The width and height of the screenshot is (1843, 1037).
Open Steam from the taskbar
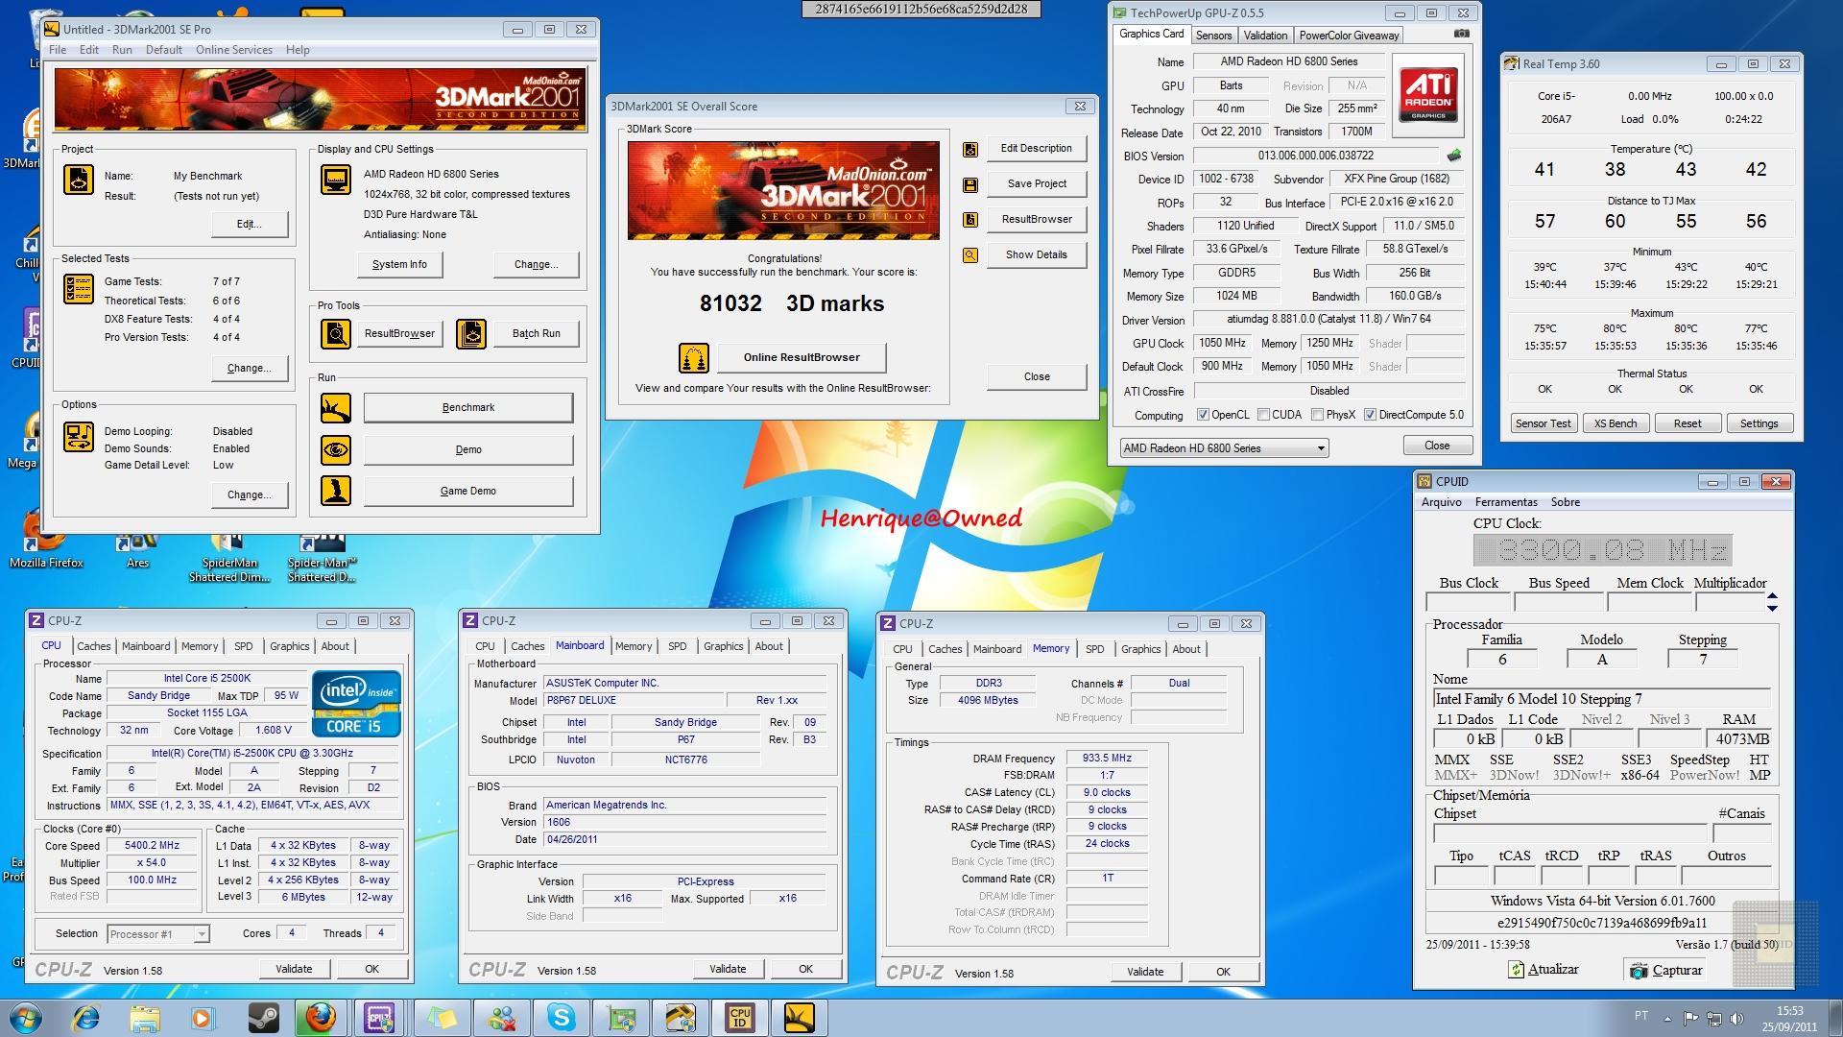pos(262,1018)
